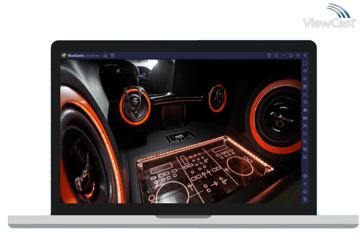The height and width of the screenshot is (249, 363).
Task: Click the circular play sync icon in sidebar
Action: tap(305, 102)
